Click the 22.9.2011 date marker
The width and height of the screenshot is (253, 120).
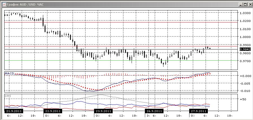pyautogui.click(x=53, y=111)
